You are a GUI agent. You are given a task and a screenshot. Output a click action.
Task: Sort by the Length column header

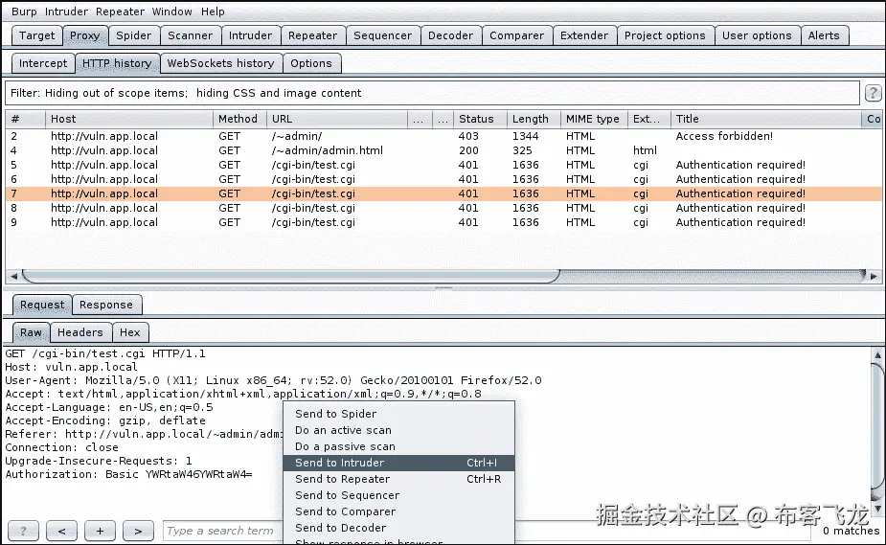point(534,119)
